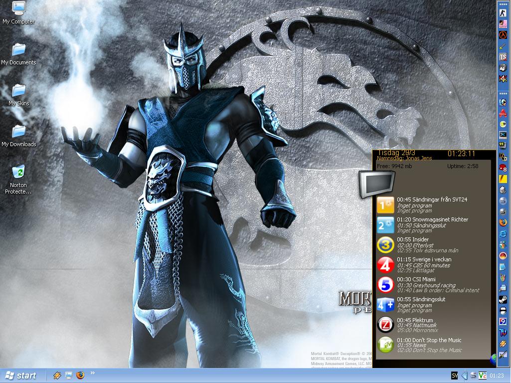
Task: Open Mortal Kombat shortcut in side toolbar
Action: tap(503, 78)
